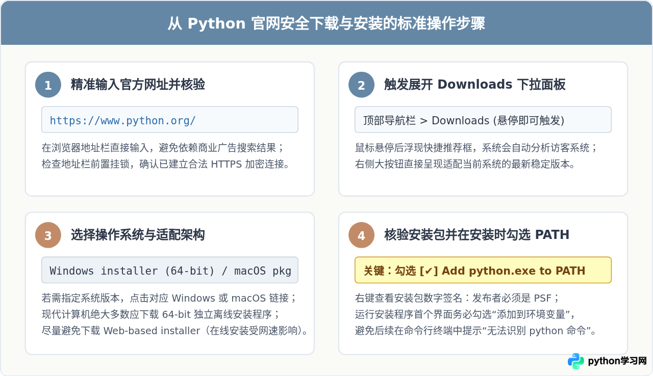Click heading "选择操作系统与适配架构"

(x=138, y=235)
